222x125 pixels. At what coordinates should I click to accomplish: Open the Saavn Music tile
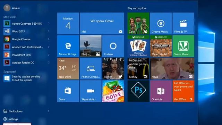[x=183, y=46]
